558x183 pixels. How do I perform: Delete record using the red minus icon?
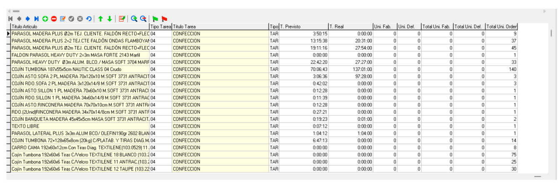(54, 19)
